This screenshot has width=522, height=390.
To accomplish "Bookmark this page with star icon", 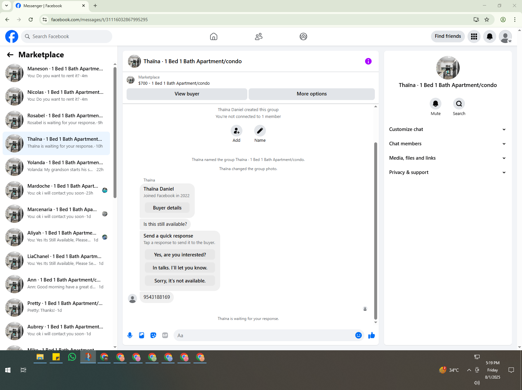I will tap(487, 20).
